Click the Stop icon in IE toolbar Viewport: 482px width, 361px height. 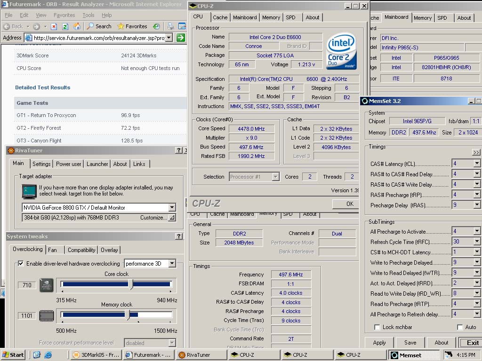54,26
